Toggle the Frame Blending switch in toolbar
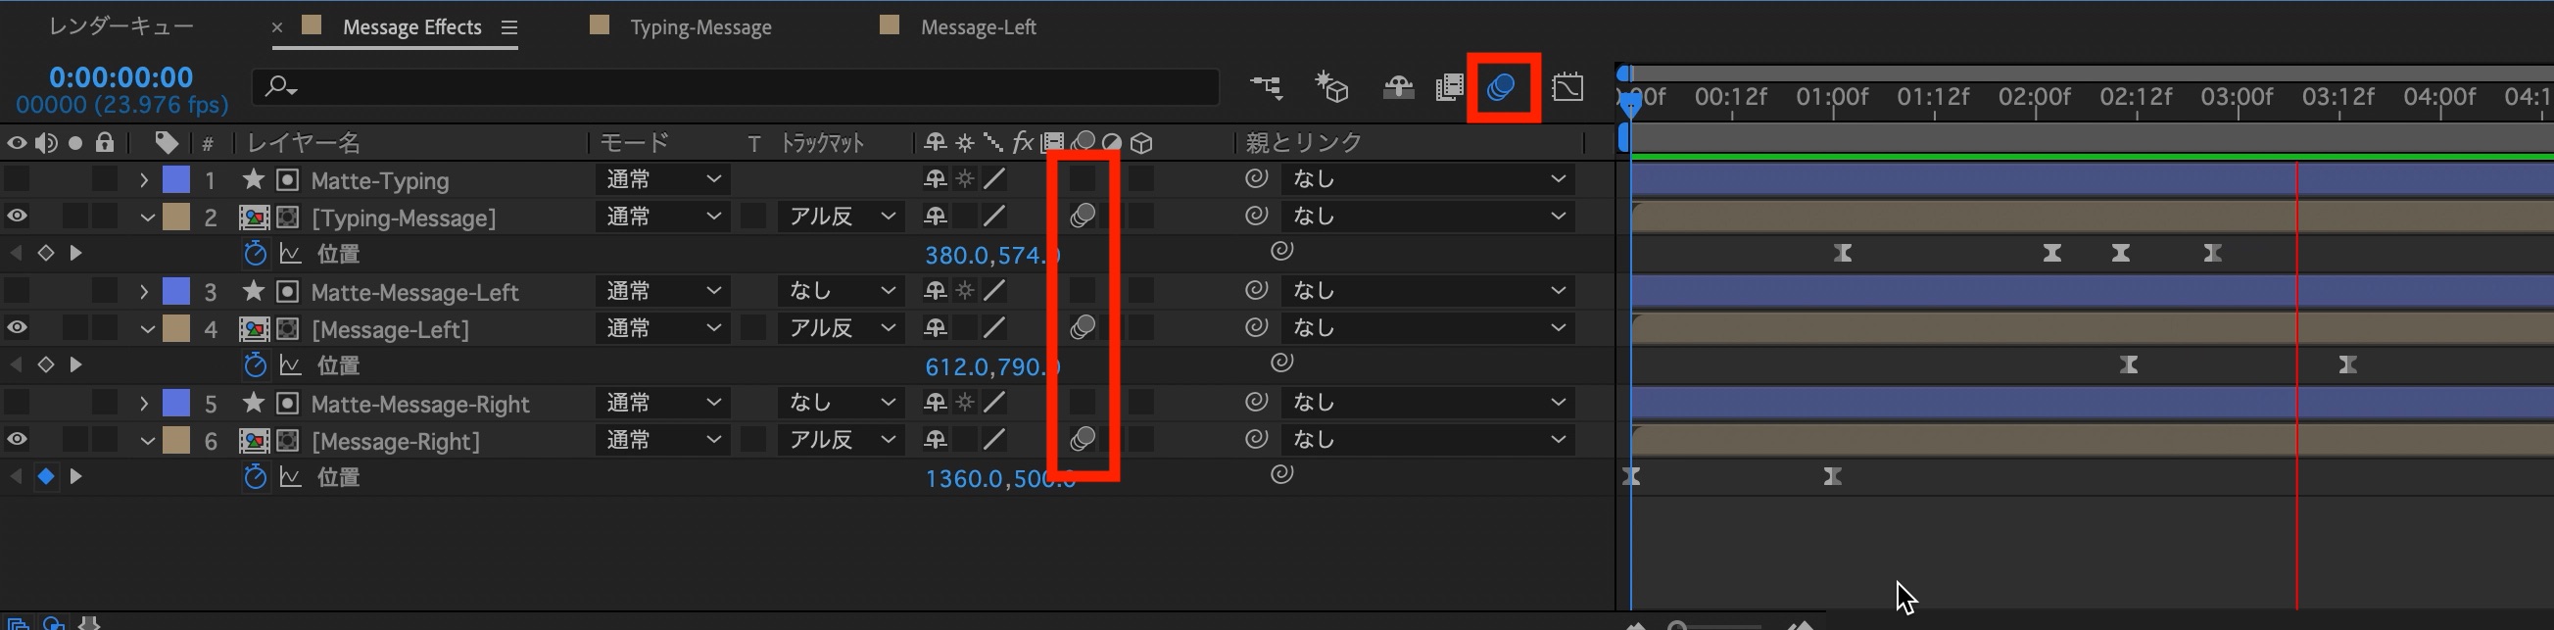This screenshot has height=630, width=2554. coord(1450,88)
